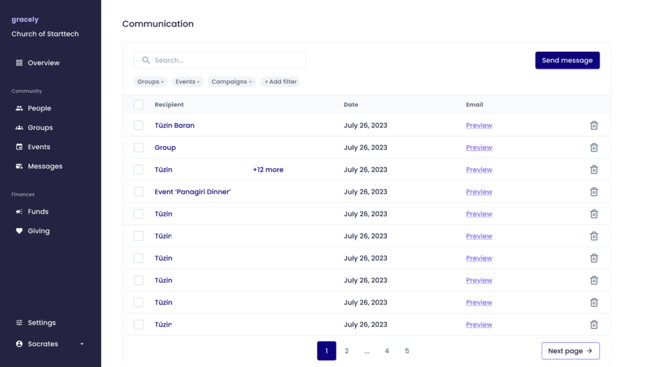Open the Campaigns filter dropdown
652x367 pixels.
pyautogui.click(x=232, y=82)
